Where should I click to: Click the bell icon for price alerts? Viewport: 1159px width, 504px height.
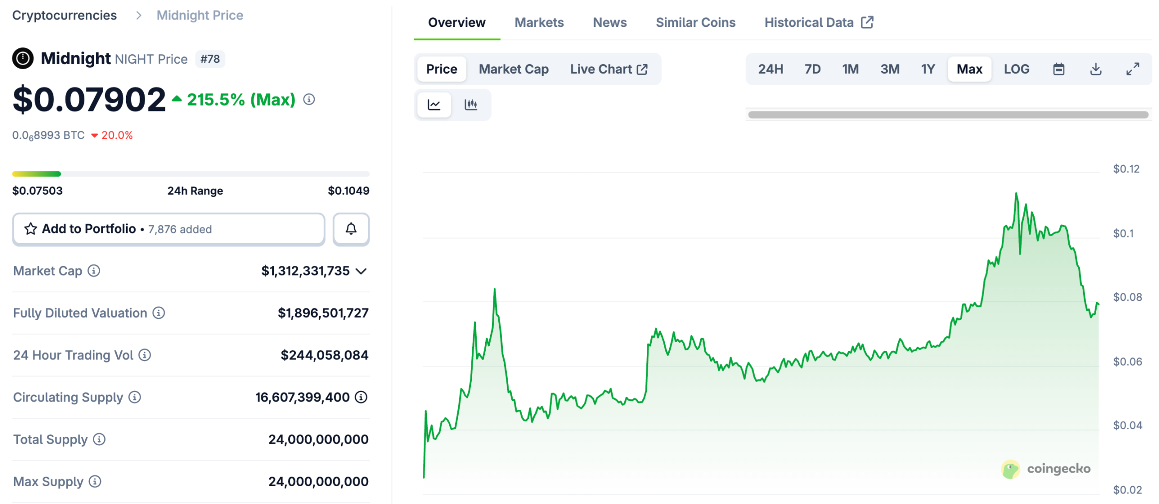click(x=351, y=229)
